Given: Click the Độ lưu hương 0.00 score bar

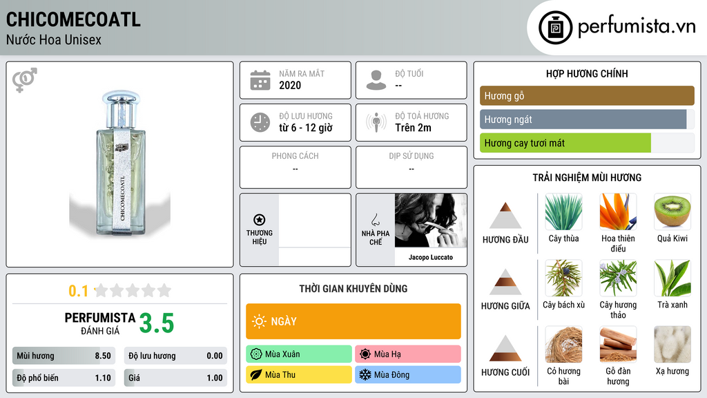Looking at the screenshot, I should [175, 356].
